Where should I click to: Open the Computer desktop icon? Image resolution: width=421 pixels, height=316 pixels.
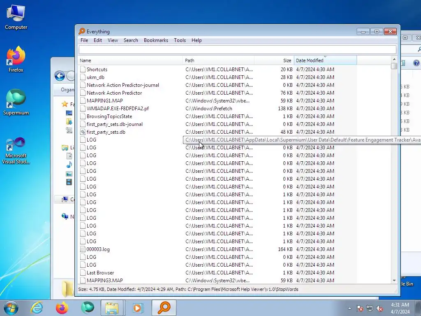point(16,16)
